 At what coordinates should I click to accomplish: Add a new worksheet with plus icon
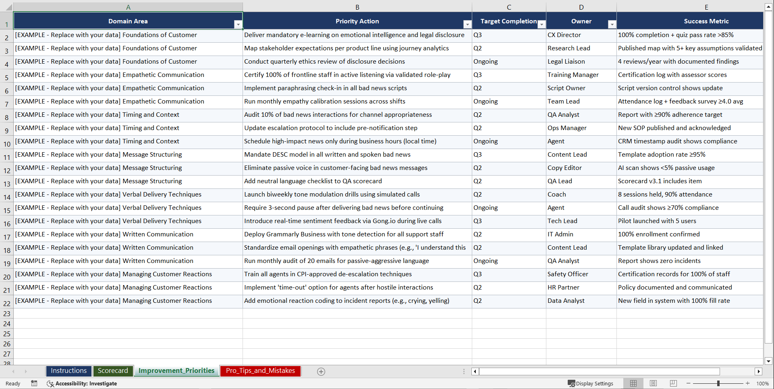(321, 371)
